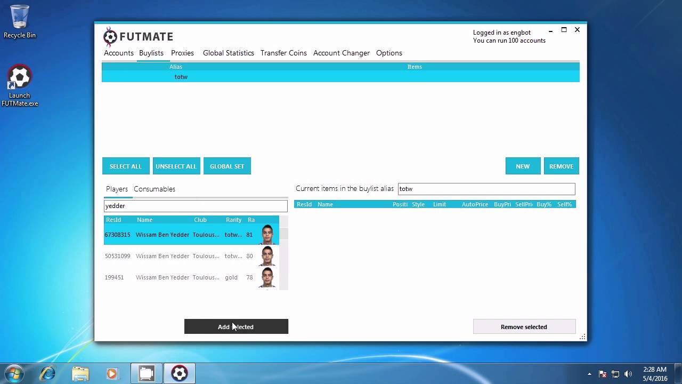Image resolution: width=682 pixels, height=384 pixels.
Task: Create a buylist with the NEW button
Action: pyautogui.click(x=523, y=166)
